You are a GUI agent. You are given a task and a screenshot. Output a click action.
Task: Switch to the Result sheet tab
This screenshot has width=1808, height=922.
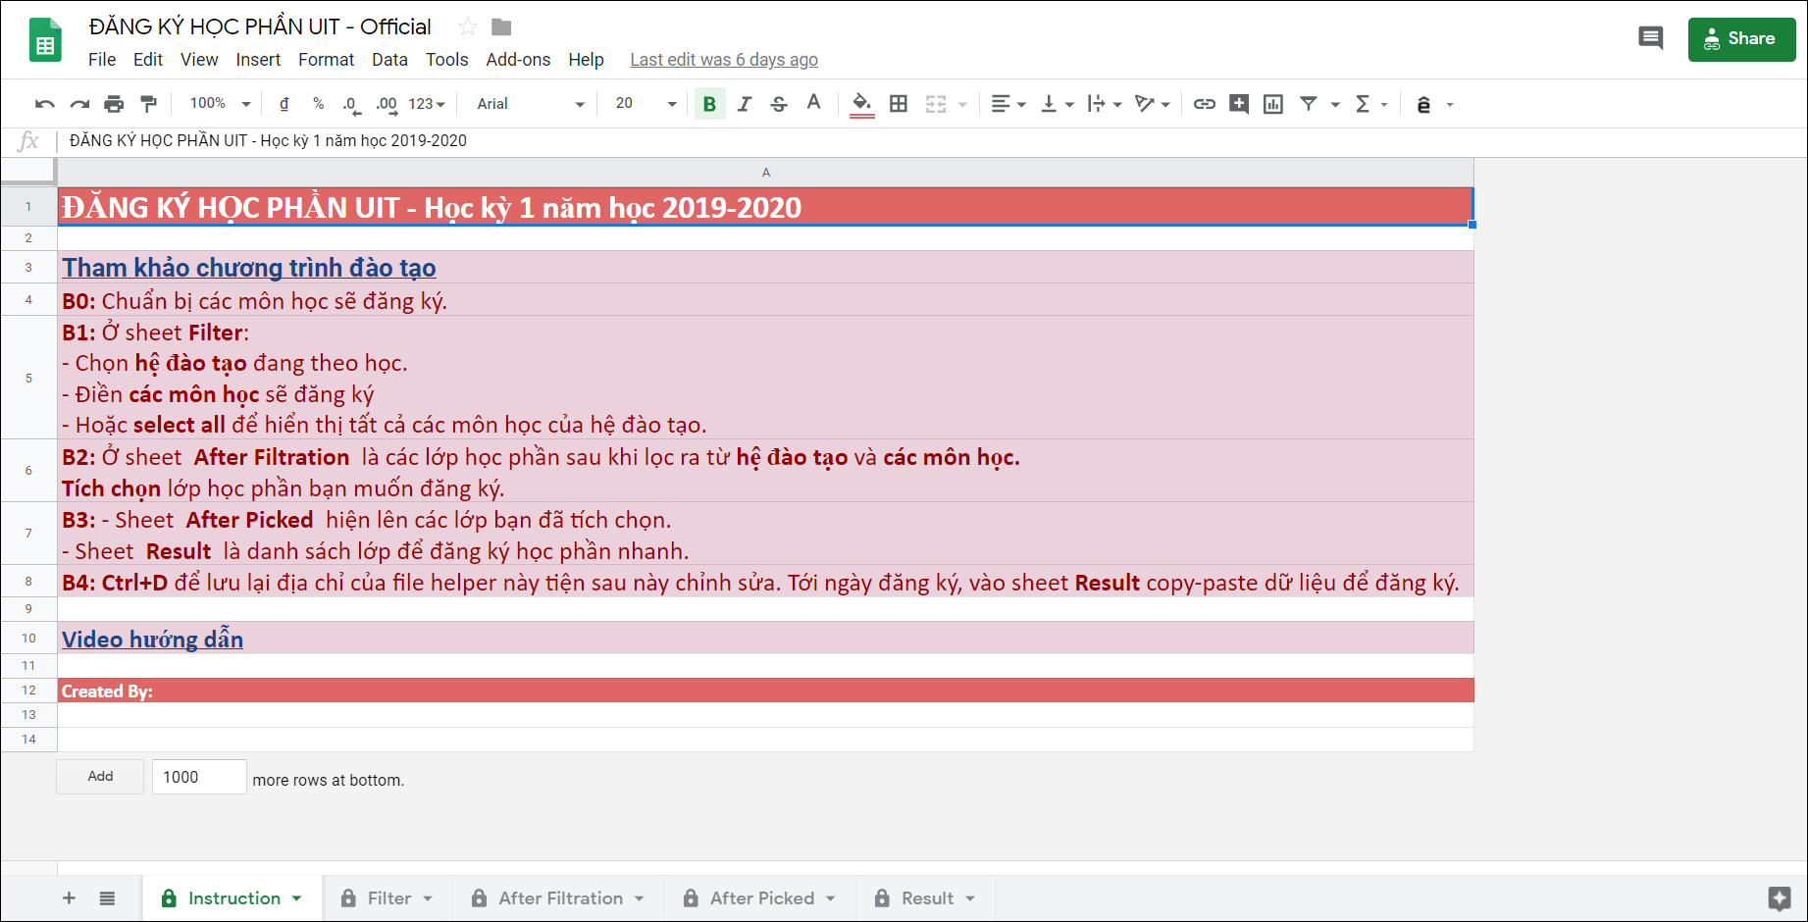point(926,897)
